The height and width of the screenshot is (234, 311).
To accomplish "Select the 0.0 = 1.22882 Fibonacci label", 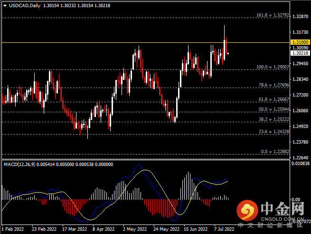I will point(275,152).
